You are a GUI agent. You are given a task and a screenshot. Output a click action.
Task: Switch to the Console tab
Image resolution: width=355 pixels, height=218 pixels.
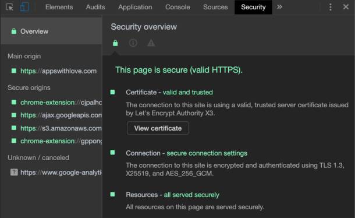point(177,7)
